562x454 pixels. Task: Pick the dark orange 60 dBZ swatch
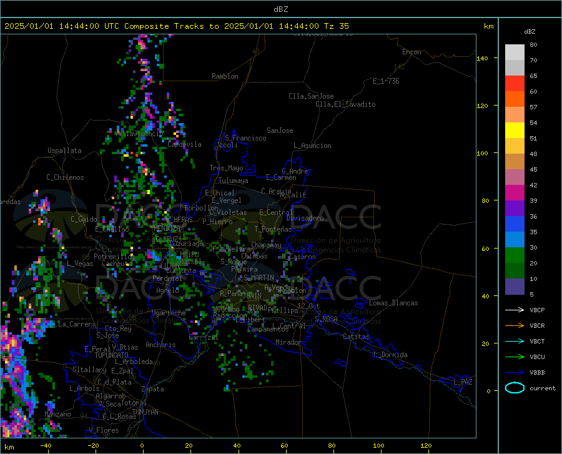(x=515, y=99)
